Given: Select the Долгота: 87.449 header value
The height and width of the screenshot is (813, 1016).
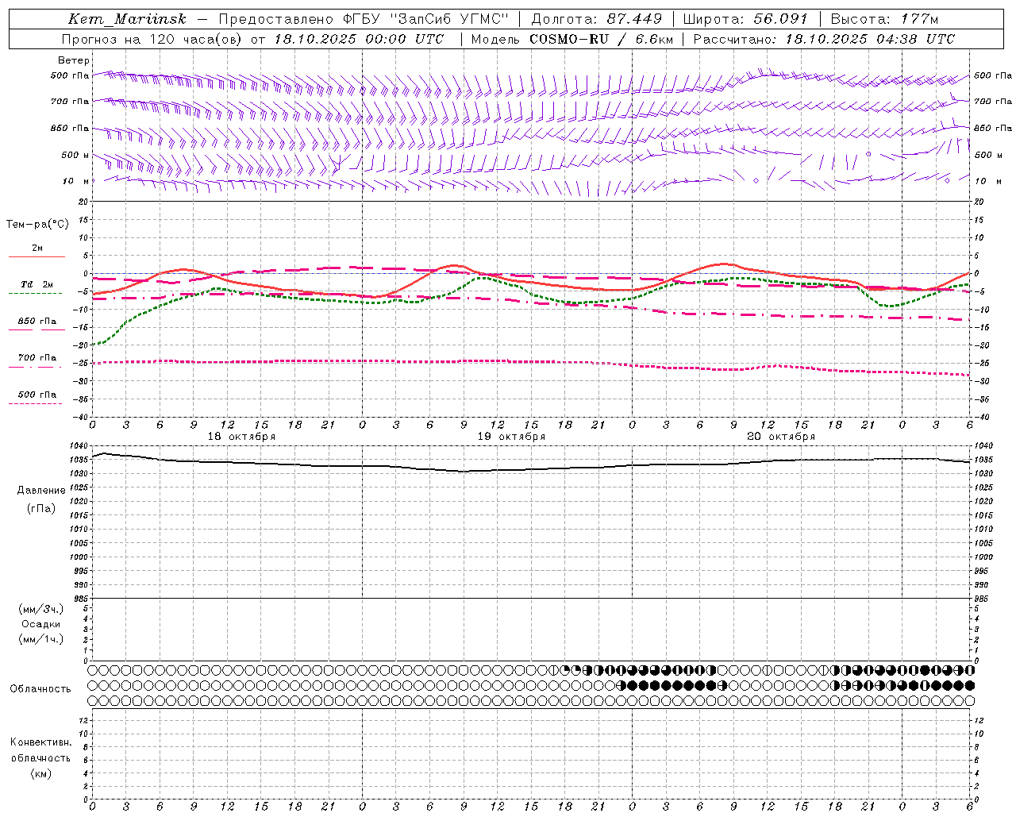Looking at the screenshot, I should [596, 19].
